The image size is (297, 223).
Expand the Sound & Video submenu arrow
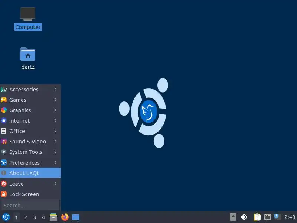coord(55,142)
